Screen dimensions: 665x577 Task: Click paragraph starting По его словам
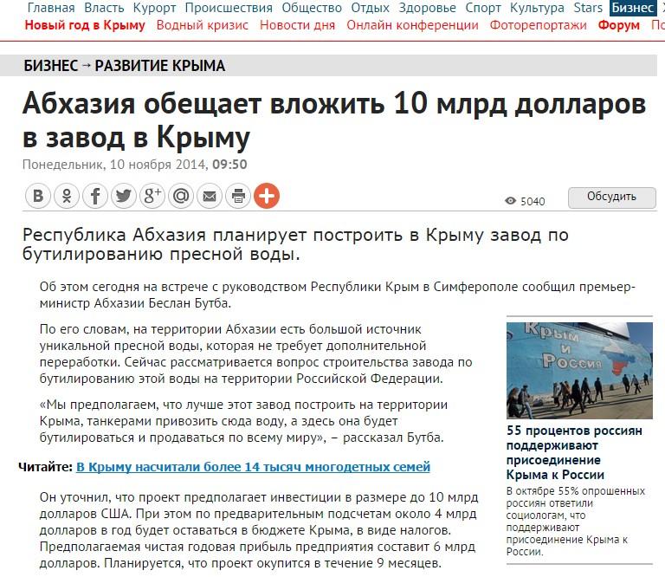click(255, 353)
